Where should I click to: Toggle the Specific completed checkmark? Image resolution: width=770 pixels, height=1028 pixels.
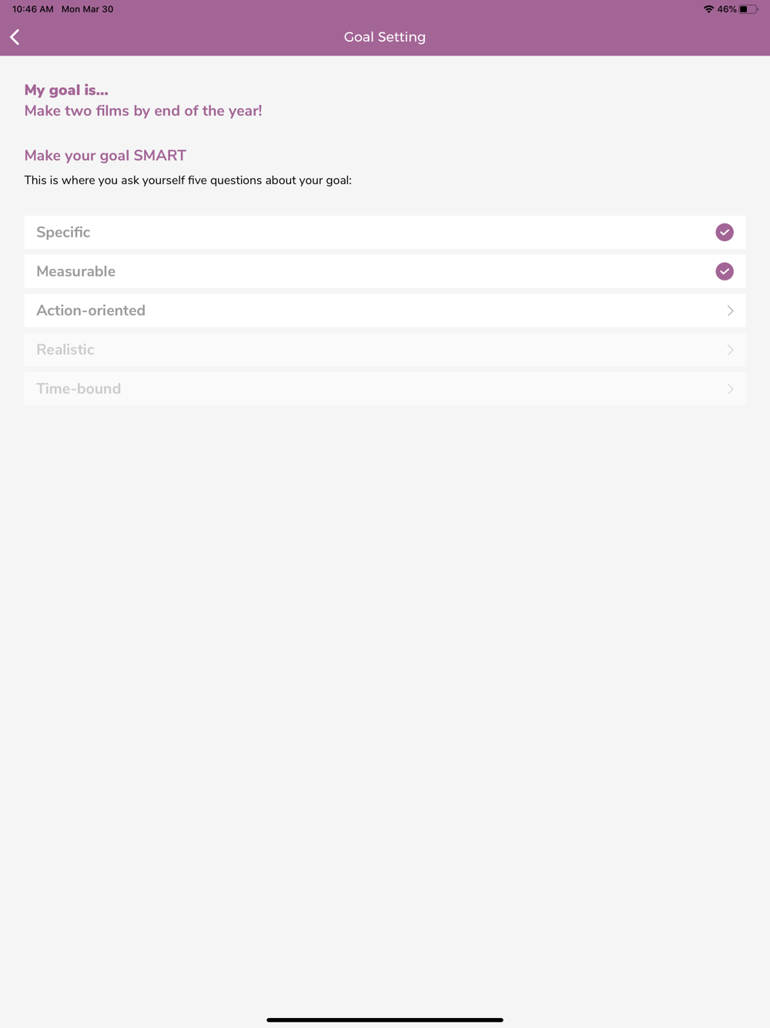[x=724, y=232]
